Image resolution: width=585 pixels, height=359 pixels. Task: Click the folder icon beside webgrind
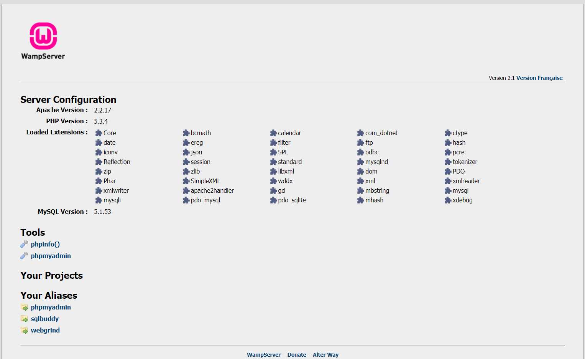(24, 330)
